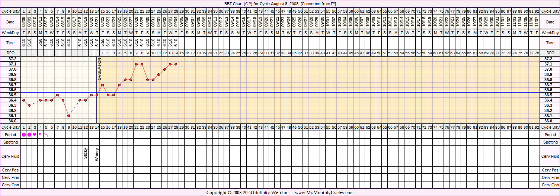Click the medium period dot on cycle day 3
The width and height of the screenshot is (560, 196).
tap(35, 134)
